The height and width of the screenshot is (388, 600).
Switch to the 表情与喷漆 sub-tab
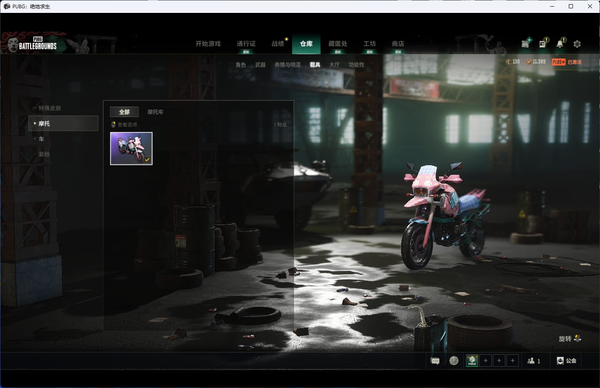click(x=288, y=65)
